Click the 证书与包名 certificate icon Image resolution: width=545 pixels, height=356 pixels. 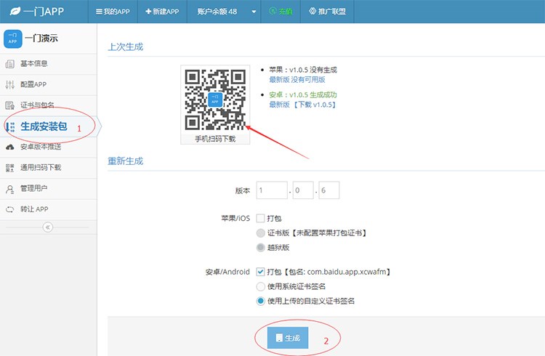coord(10,105)
